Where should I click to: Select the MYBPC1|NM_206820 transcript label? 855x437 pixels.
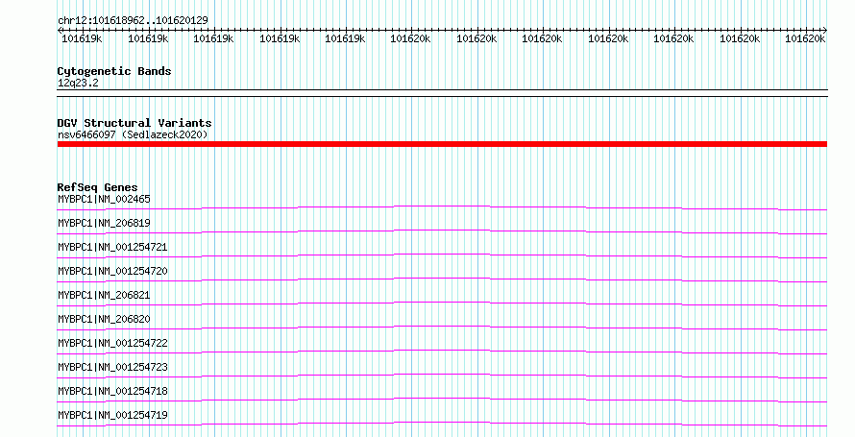tap(104, 319)
